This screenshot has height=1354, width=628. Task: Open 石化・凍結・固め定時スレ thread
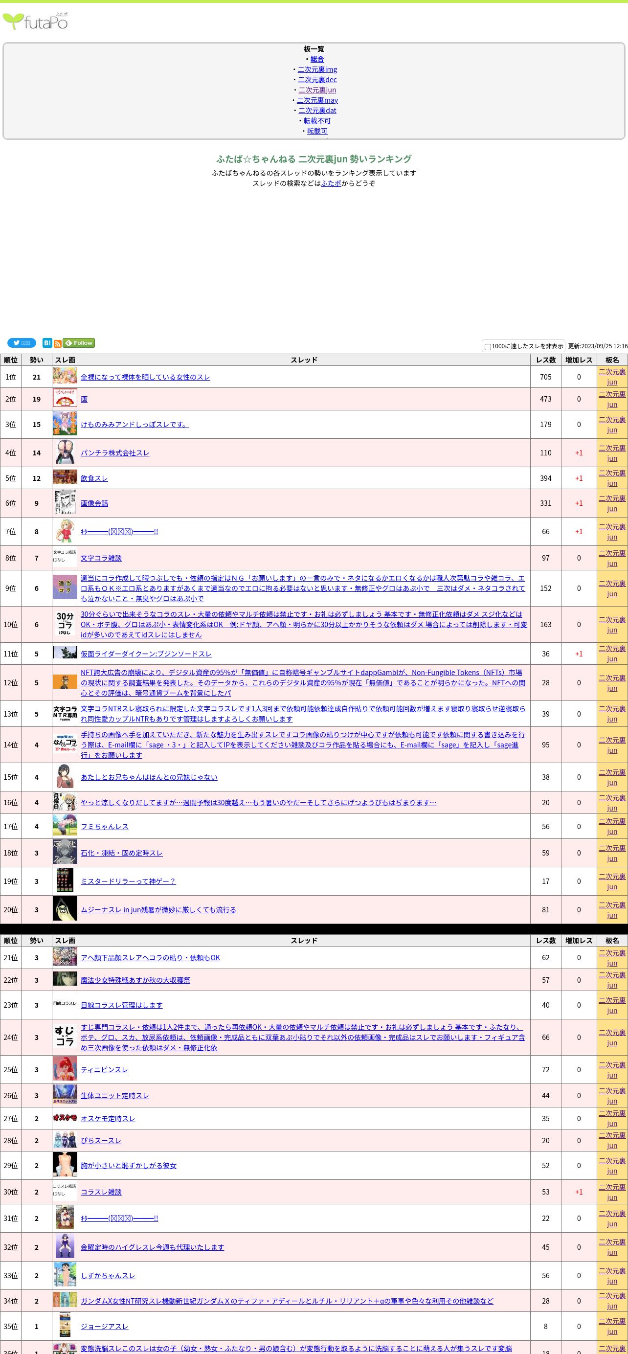click(x=121, y=853)
